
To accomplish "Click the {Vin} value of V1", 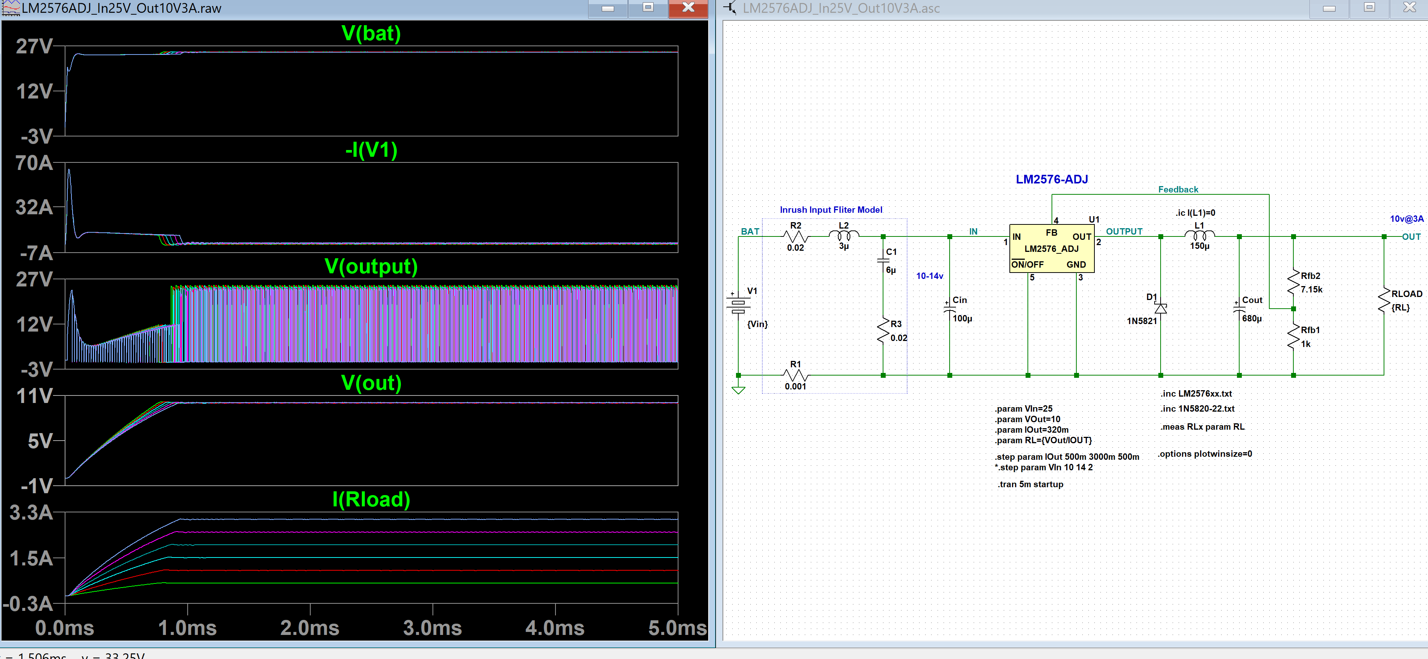I will 757,324.
